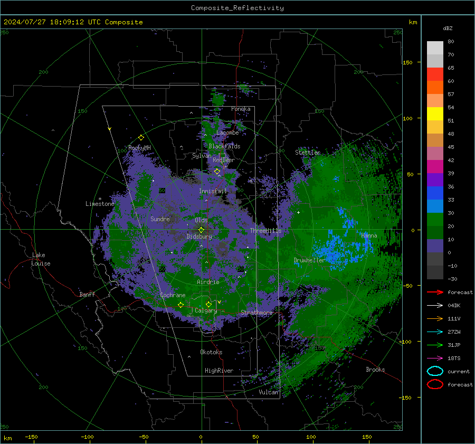Click the yellow diamond marker below Cochrane
Image resolution: width=475 pixels, height=444 pixels.
click(181, 305)
